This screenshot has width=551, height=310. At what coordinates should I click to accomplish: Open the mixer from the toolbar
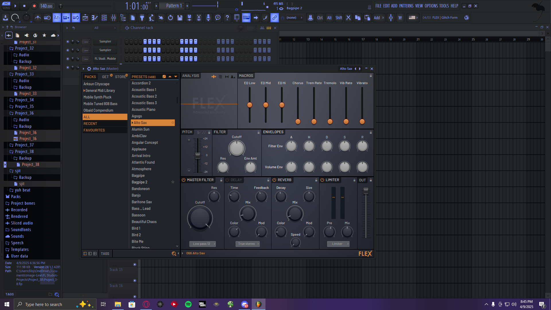click(x=114, y=18)
